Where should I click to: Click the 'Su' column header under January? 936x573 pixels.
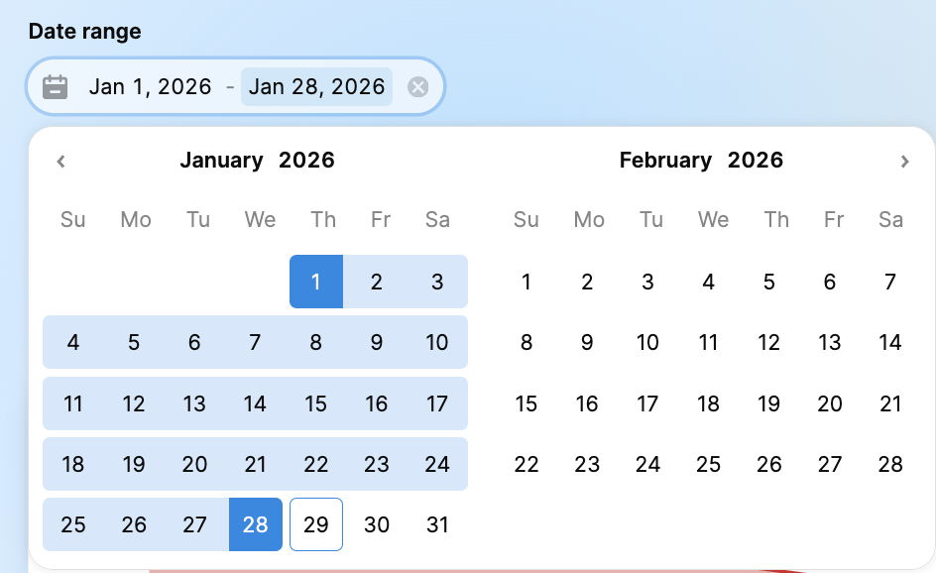coord(72,219)
